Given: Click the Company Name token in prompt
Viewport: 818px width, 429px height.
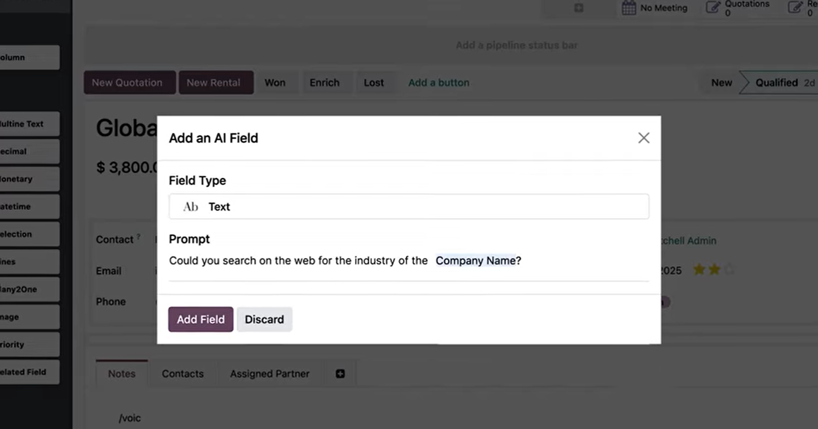Looking at the screenshot, I should click(x=475, y=260).
